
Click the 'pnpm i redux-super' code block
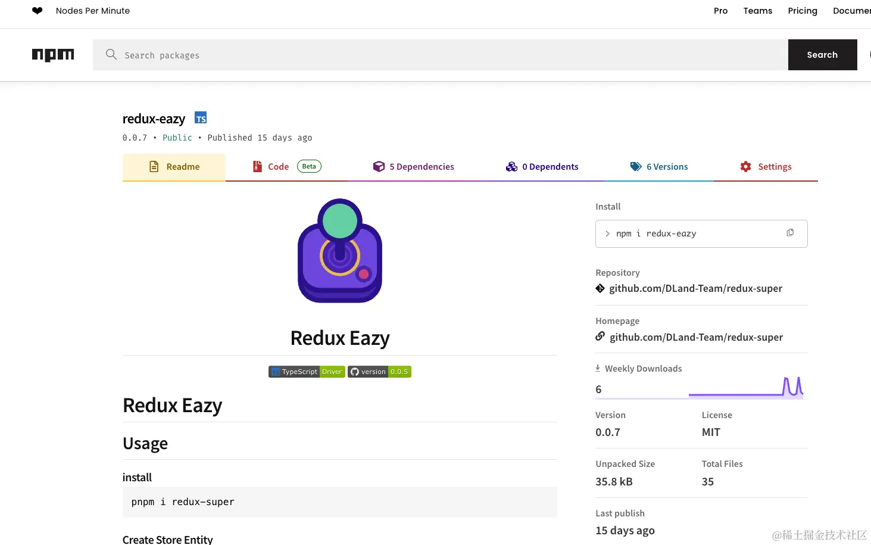(340, 502)
